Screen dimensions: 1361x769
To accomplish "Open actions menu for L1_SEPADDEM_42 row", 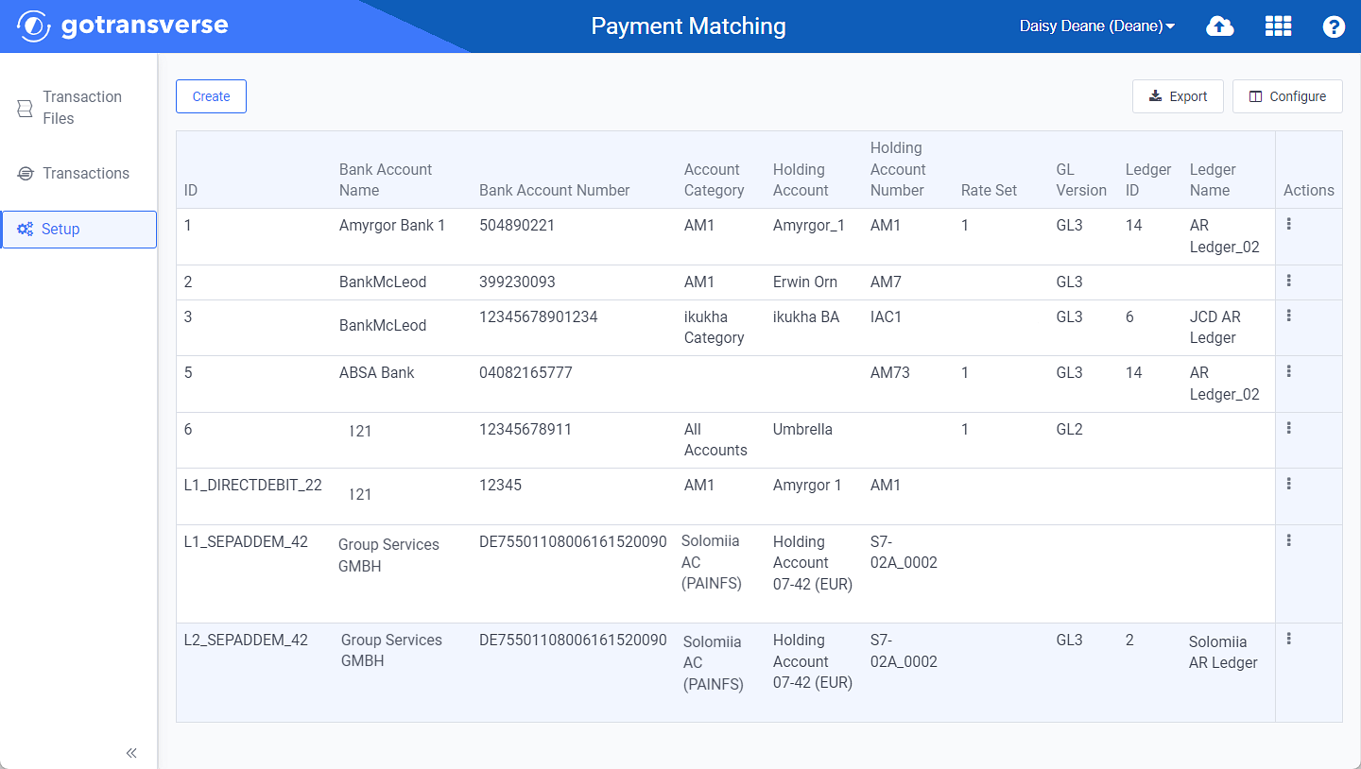I will pyautogui.click(x=1289, y=540).
